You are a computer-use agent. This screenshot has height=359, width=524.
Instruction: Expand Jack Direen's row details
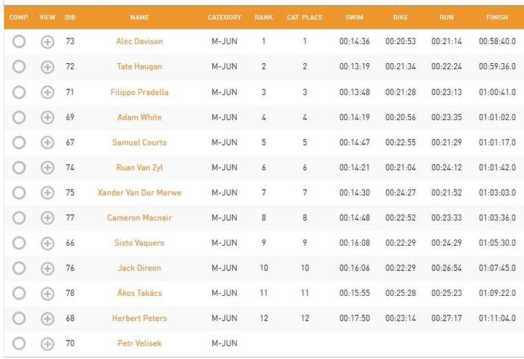tap(47, 268)
